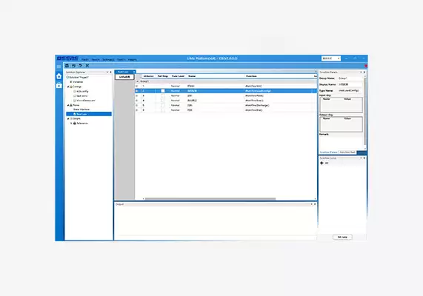423x296 pixels.
Task: Toggle Full Stop checkbox in row 3
Action: 163,95
